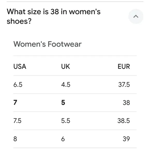Select EUR size 37.5 cell

124,85
